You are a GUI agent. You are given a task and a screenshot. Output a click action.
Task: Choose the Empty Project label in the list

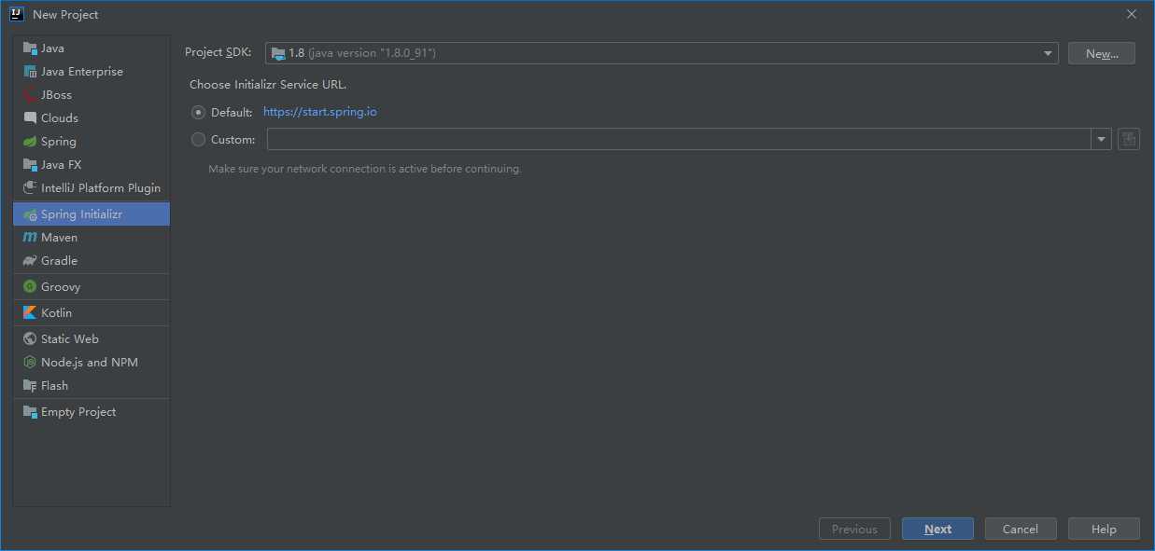coord(78,412)
